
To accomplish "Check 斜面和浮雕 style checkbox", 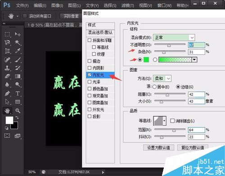I will (x=90, y=40).
